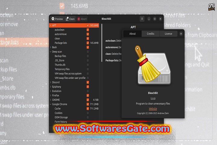Close the BleachBit main window
This screenshot has height=145, width=217.
[160, 19]
